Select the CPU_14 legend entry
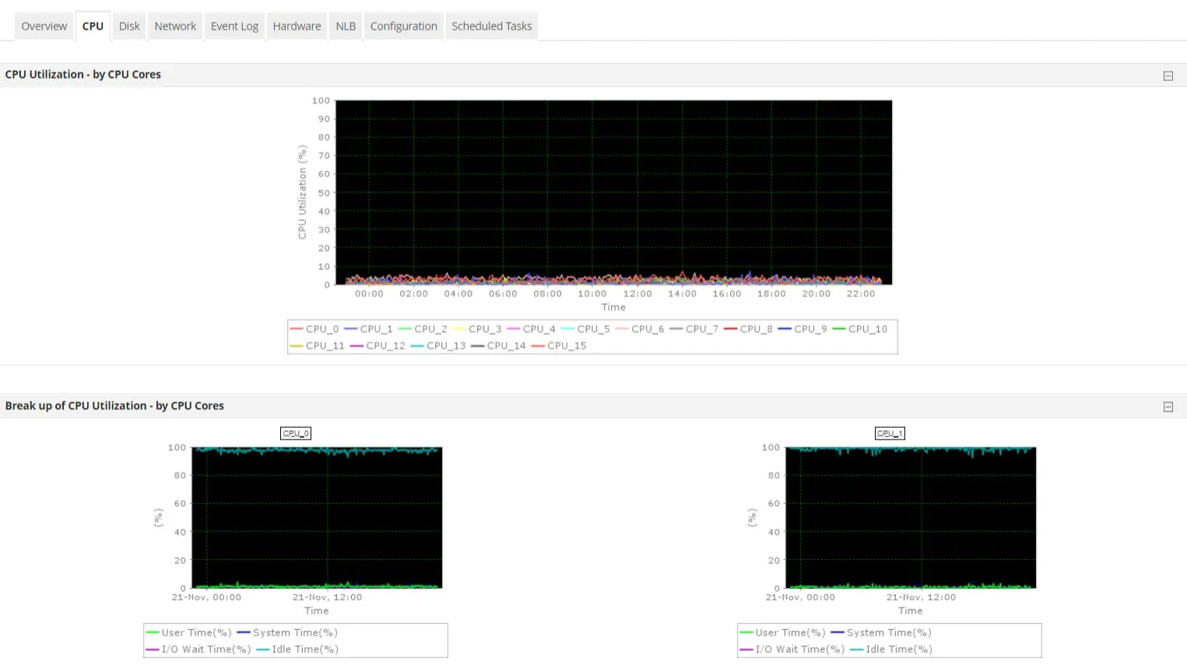Screen dimensions: 1187x665 [x=498, y=346]
